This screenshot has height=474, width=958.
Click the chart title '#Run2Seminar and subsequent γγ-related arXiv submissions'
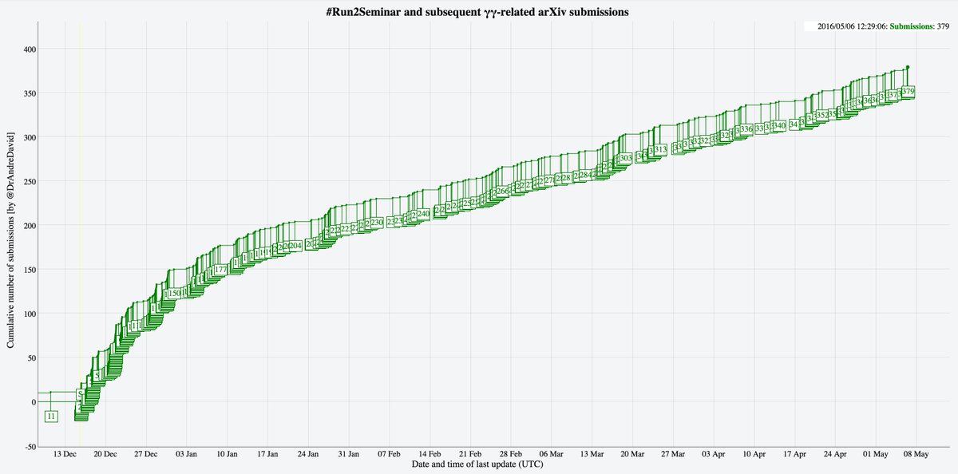click(x=478, y=12)
